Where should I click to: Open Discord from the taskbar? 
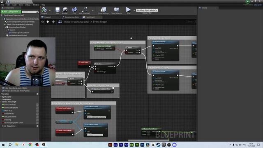pyautogui.click(x=174, y=145)
